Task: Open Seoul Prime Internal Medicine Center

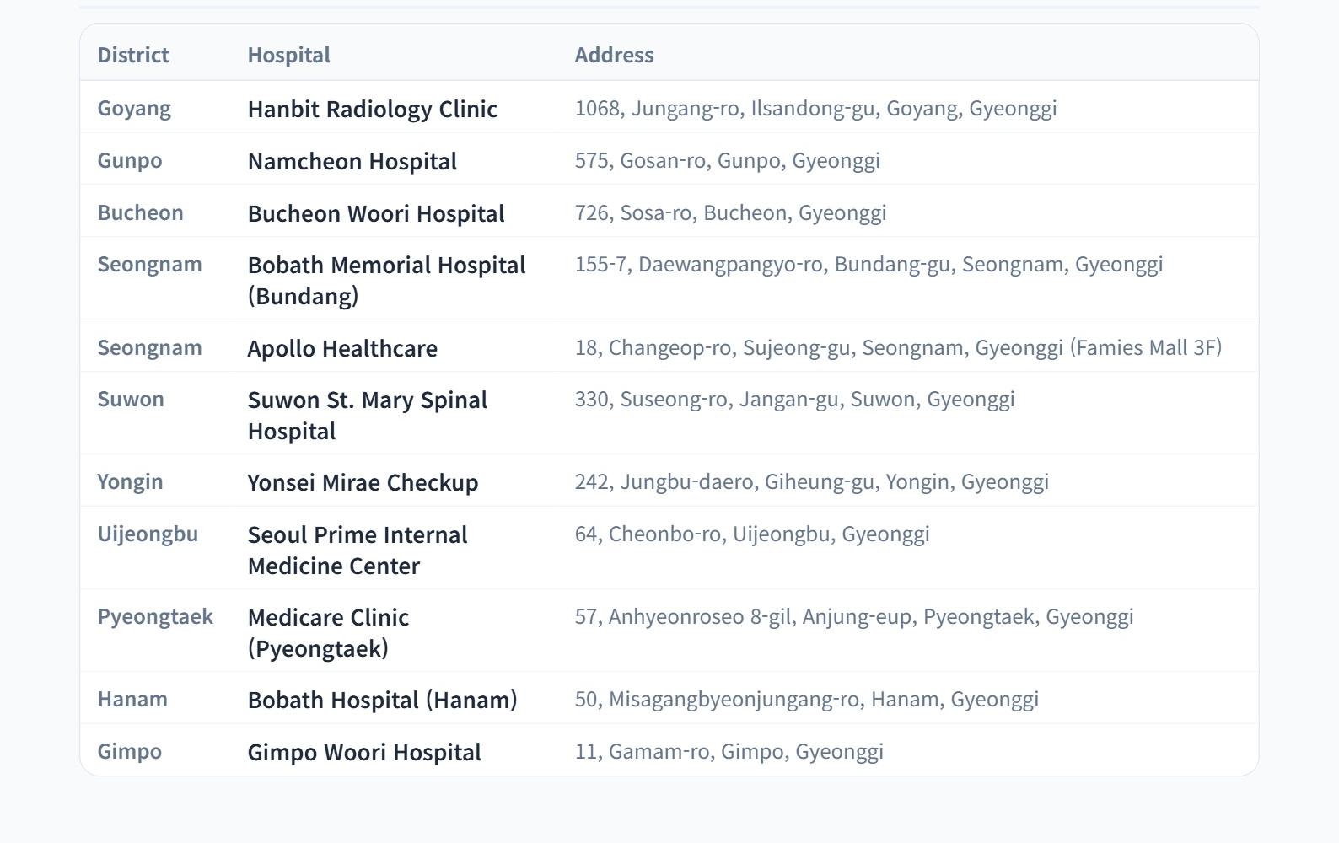Action: [x=357, y=550]
